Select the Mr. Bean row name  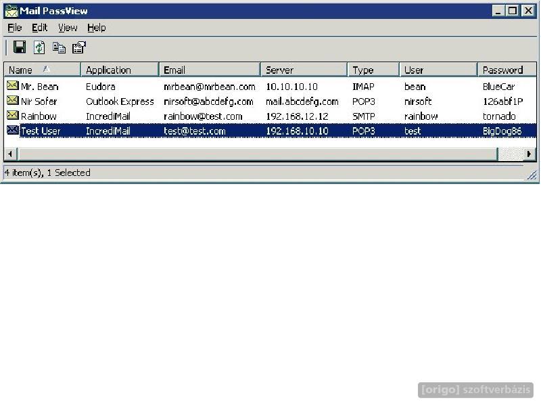[40, 87]
